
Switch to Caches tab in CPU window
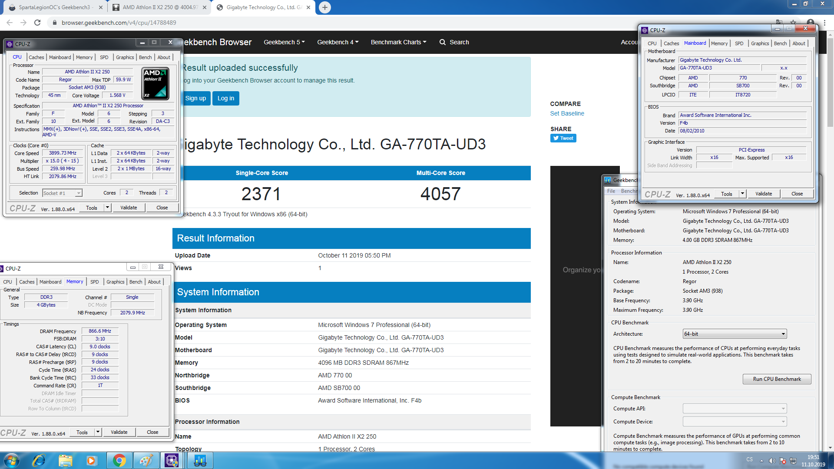pos(36,57)
